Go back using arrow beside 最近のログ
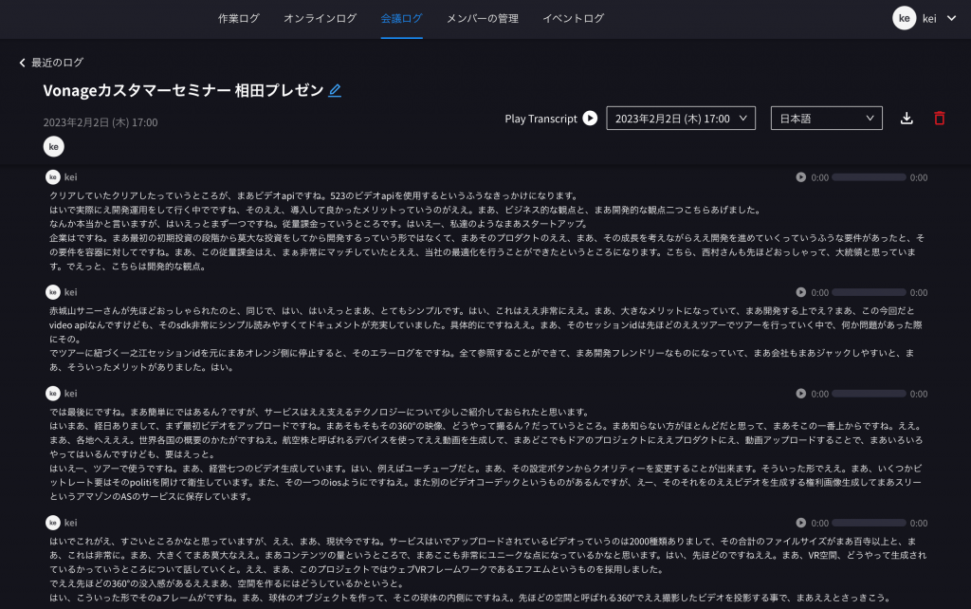 point(23,61)
